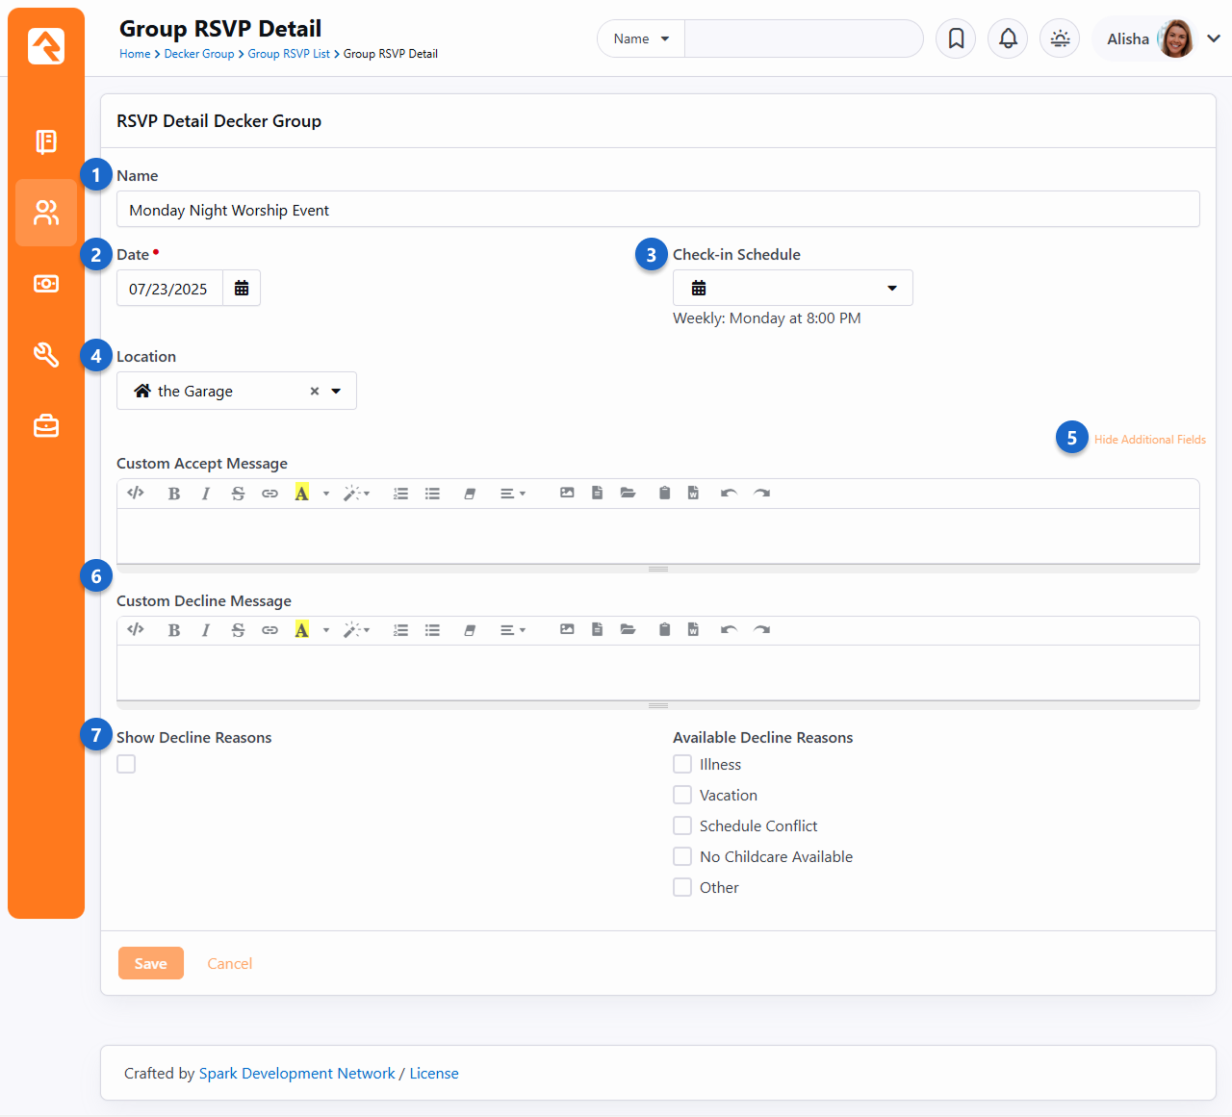Go to Decker Group in the breadcrumb
1232x1117 pixels.
198,54
